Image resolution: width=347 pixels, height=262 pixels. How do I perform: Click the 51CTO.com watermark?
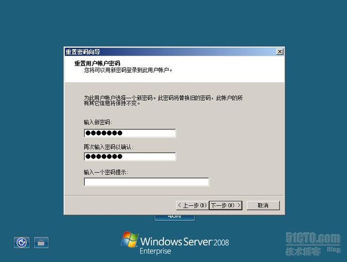[x=313, y=238]
